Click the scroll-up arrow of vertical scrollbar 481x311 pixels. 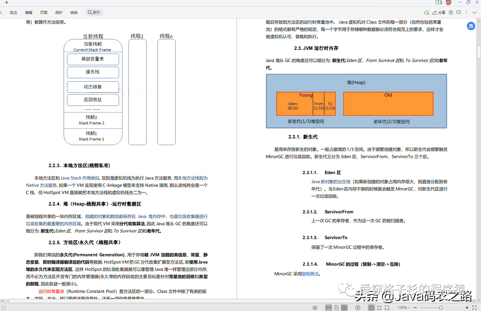tap(479, 21)
